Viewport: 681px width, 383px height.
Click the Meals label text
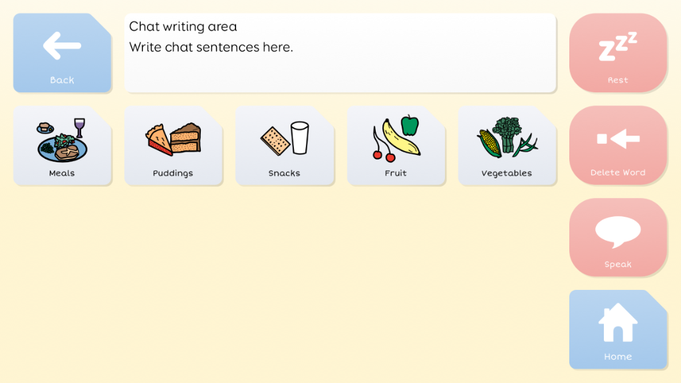(x=62, y=173)
